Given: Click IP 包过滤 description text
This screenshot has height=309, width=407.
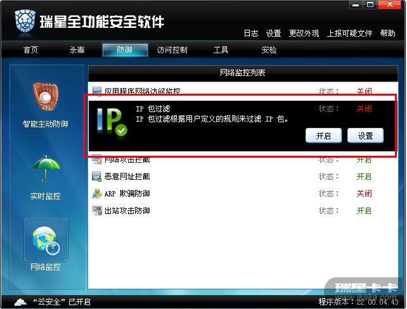Looking at the screenshot, I should click(x=212, y=119).
